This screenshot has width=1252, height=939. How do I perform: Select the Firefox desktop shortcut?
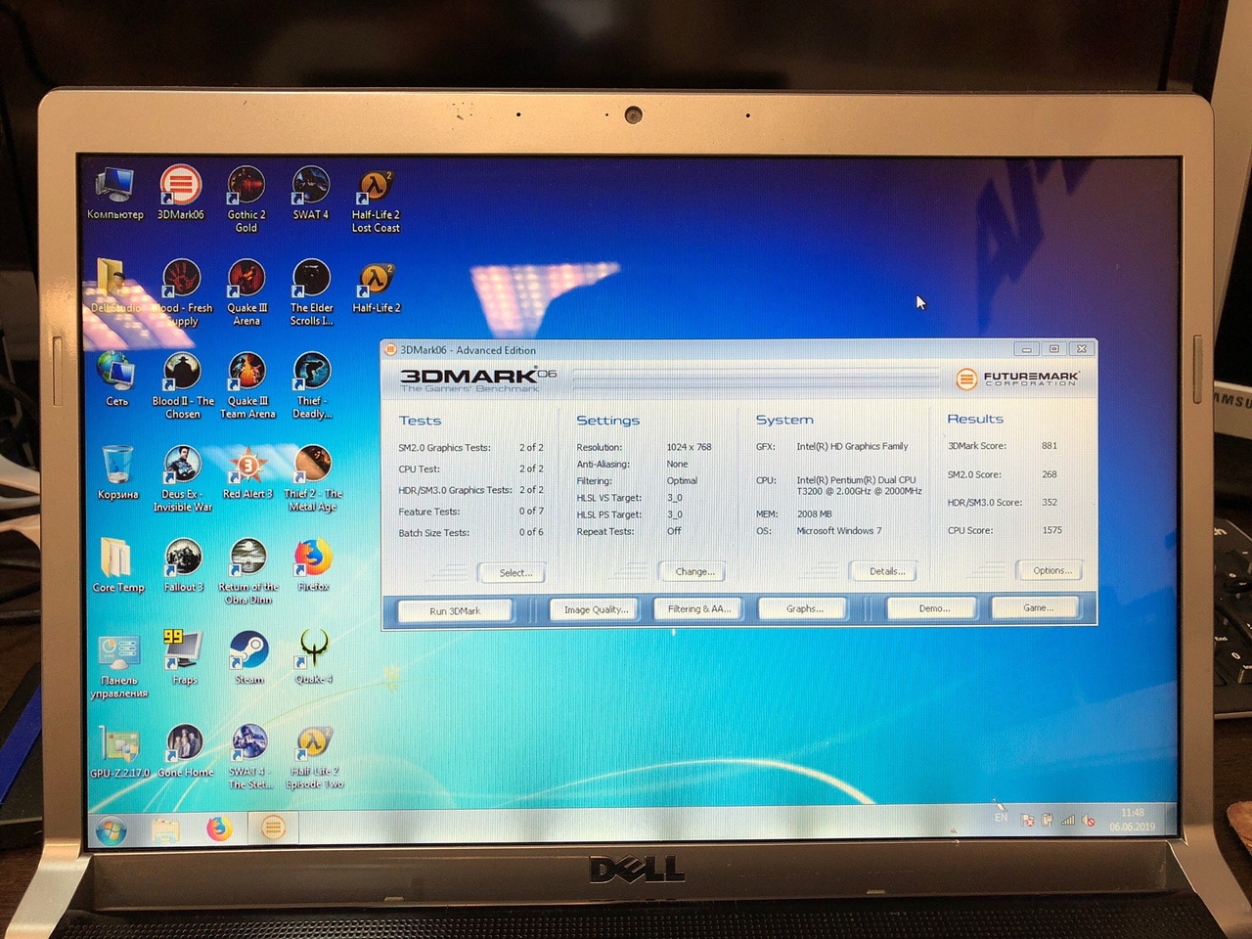(x=313, y=565)
